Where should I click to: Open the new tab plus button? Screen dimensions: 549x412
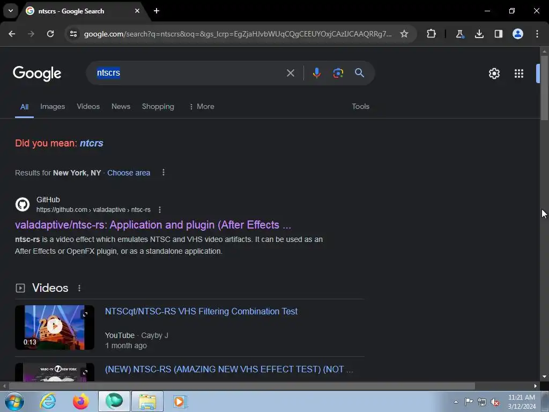tap(157, 11)
